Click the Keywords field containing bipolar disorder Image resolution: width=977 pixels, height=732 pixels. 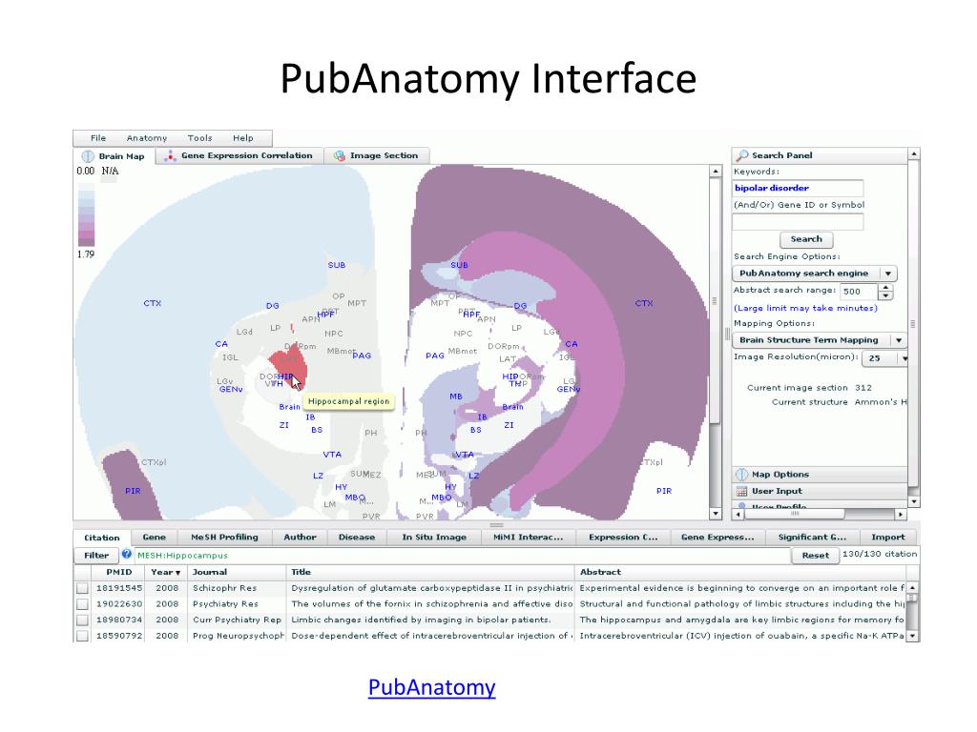pos(798,188)
